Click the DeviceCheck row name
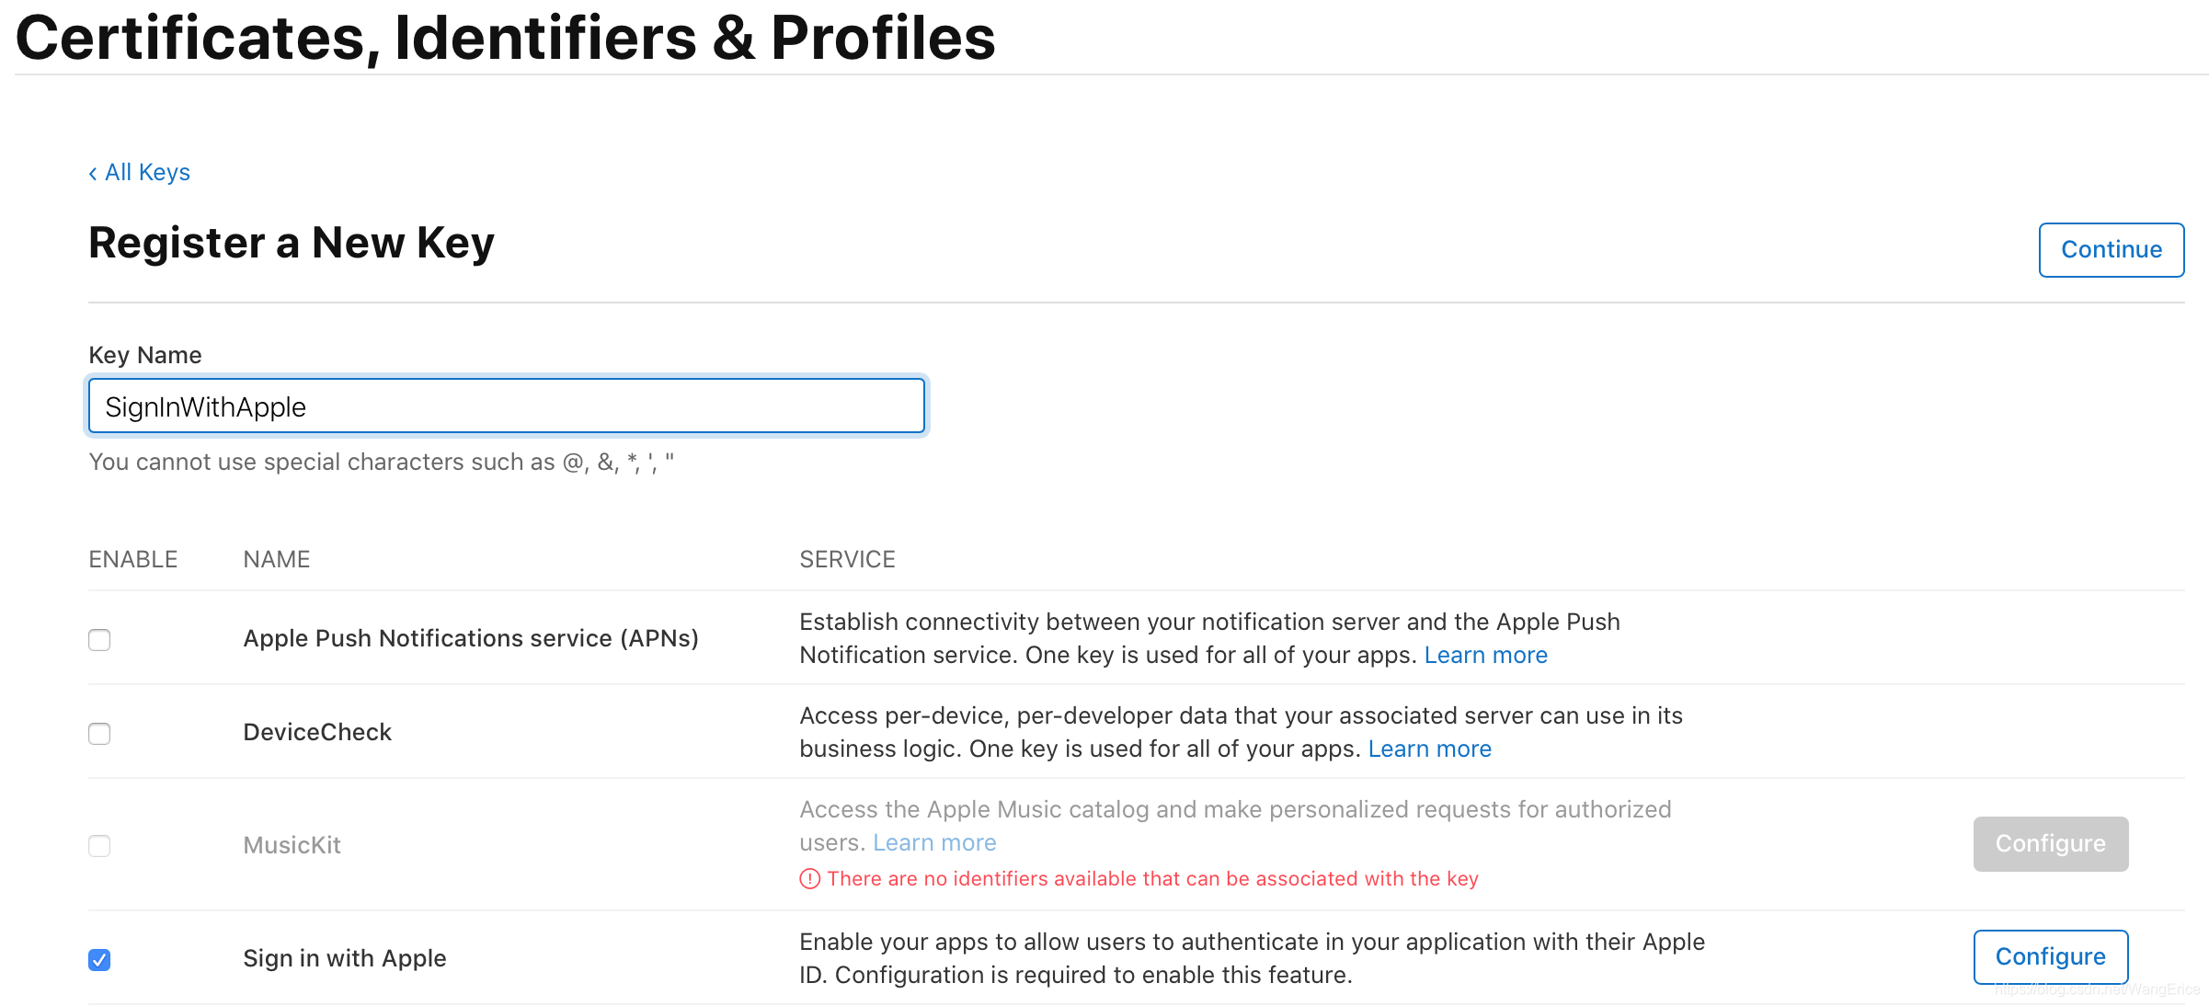This screenshot has width=2209, height=1006. [317, 732]
